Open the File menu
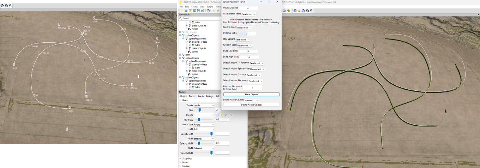Screen dimensions: 480x168 [x=181, y=7]
